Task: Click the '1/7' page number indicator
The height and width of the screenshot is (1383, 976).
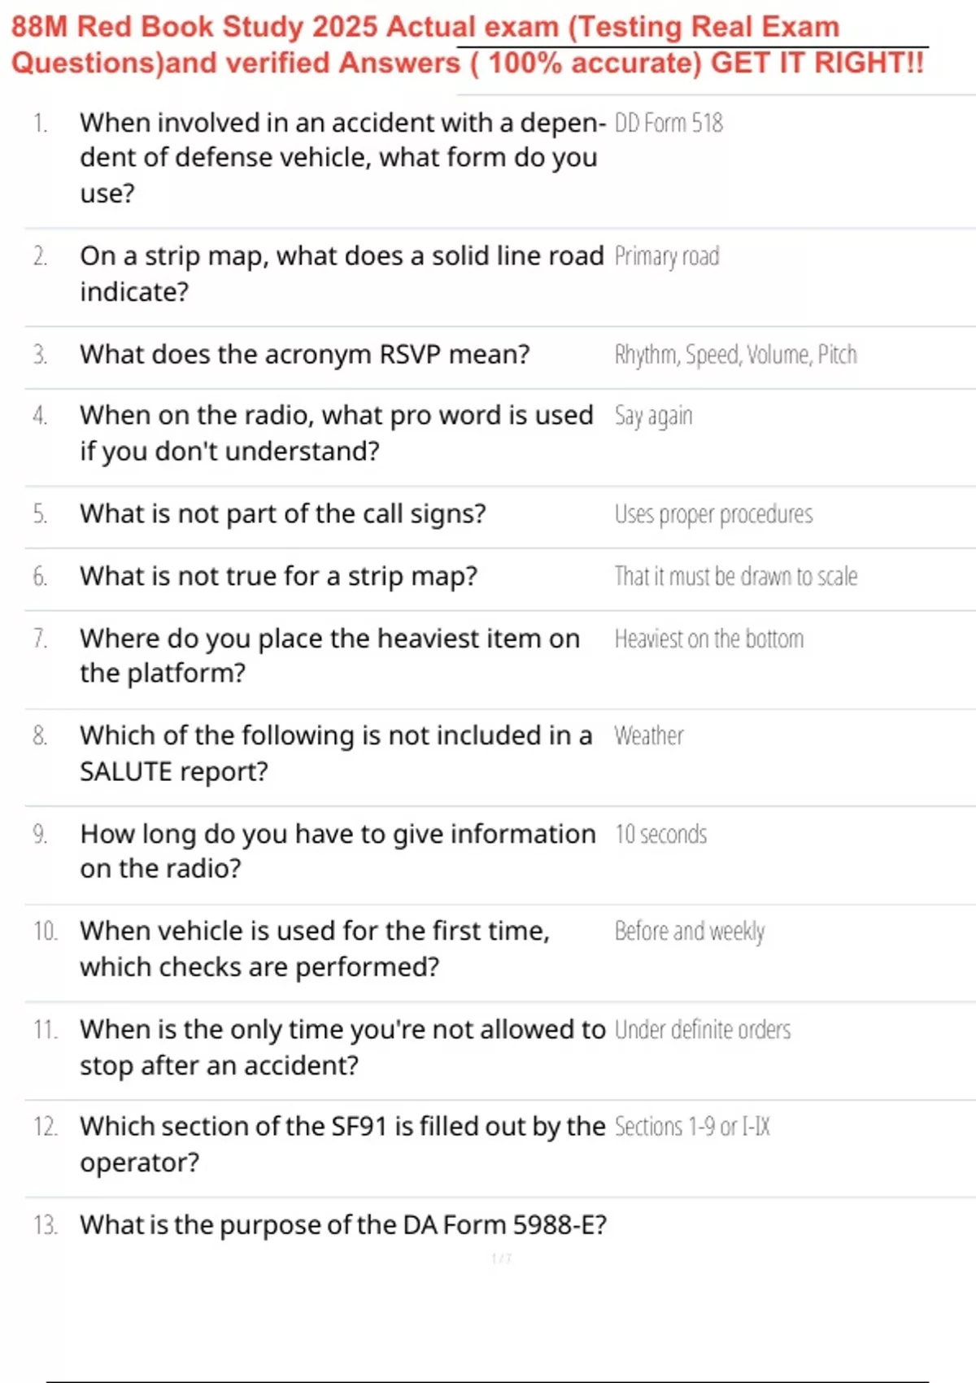Action: 501,1259
